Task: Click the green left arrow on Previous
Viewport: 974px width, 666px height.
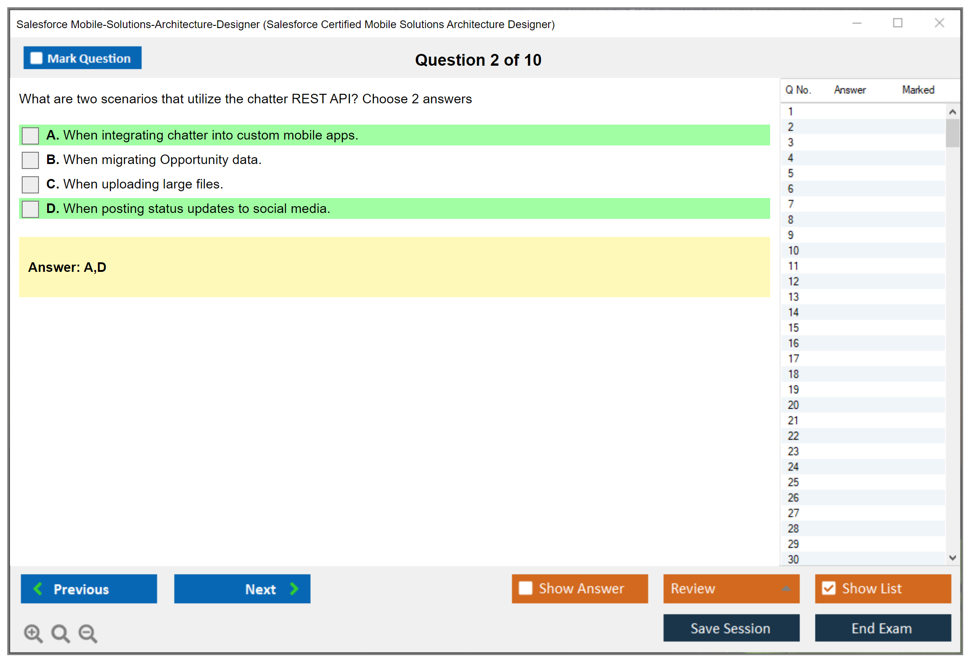Action: (38, 589)
